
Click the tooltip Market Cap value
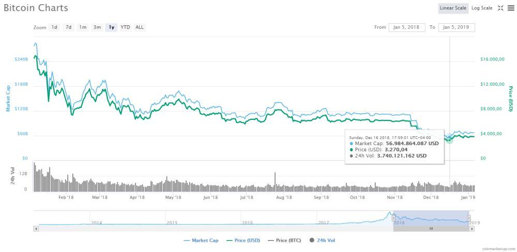pyautogui.click(x=412, y=144)
